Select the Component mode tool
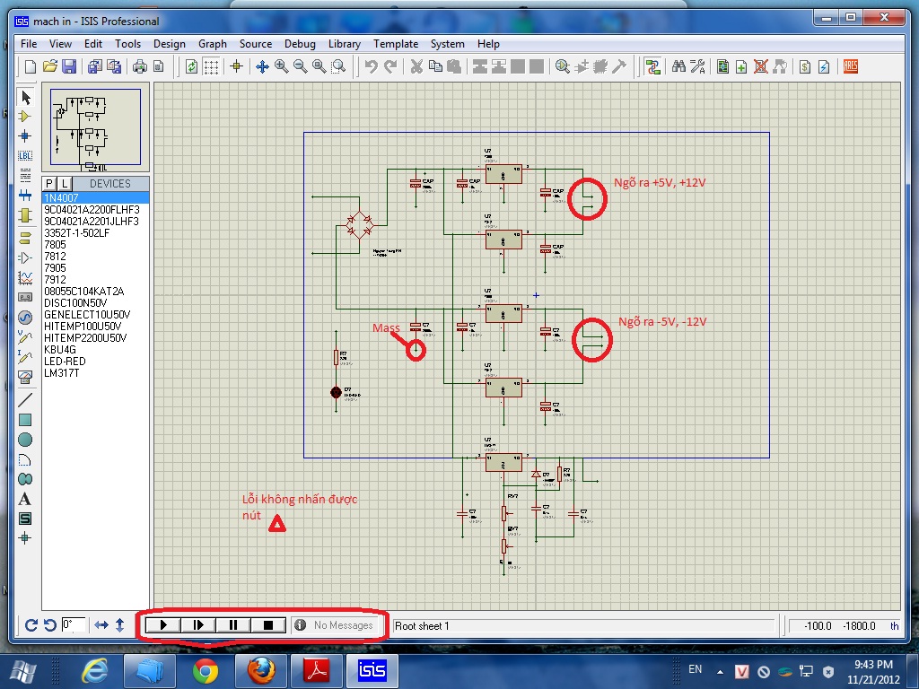919x689 pixels. point(25,116)
